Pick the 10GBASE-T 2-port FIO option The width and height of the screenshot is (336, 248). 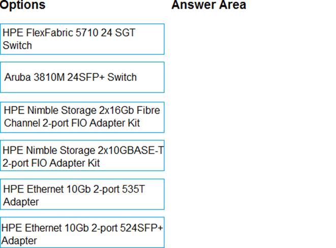(82, 156)
